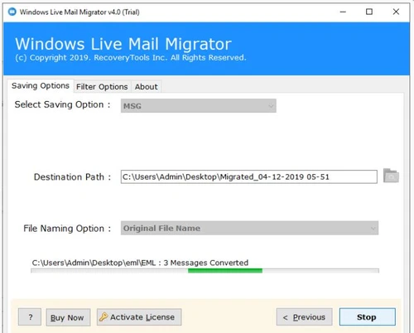The image size is (414, 333).
Task: Maximize the Migrator window
Action: click(x=369, y=12)
